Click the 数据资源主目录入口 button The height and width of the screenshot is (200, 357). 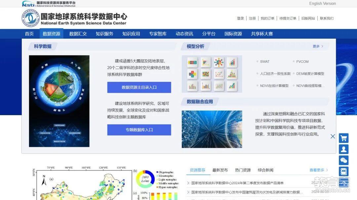pos(139,87)
